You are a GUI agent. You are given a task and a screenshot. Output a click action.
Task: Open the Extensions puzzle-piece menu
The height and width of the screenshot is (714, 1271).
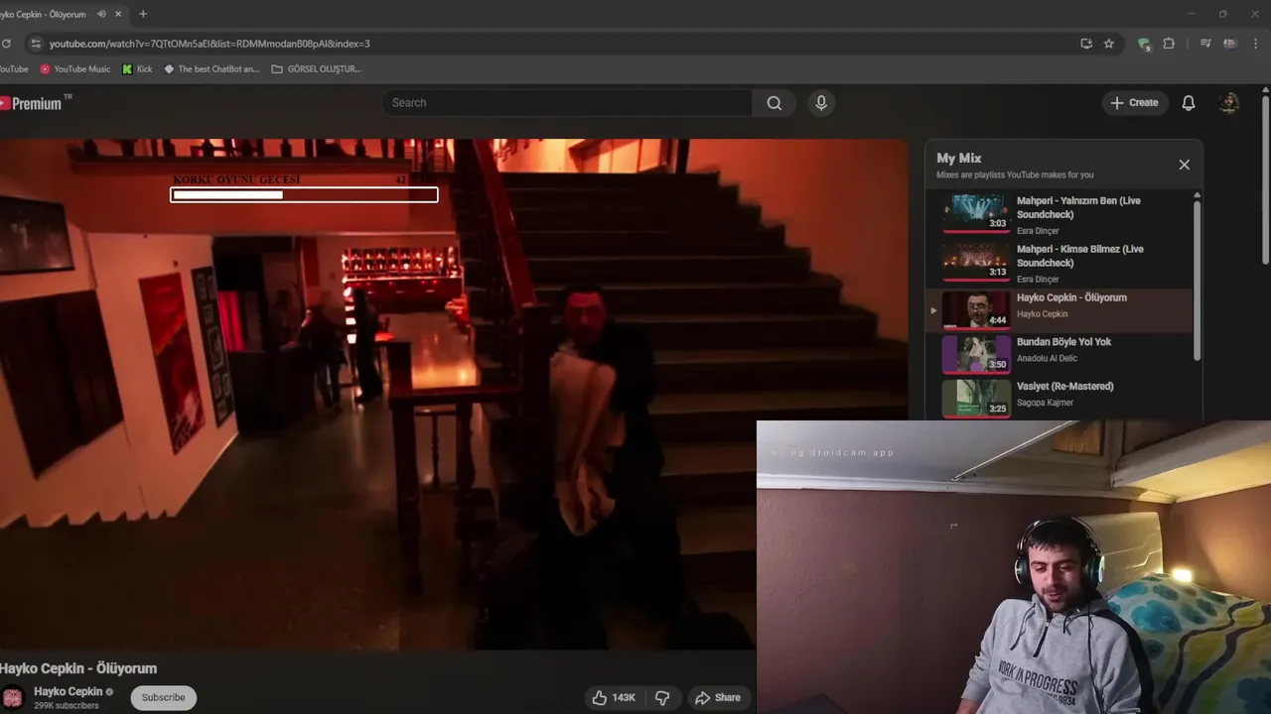click(1169, 44)
